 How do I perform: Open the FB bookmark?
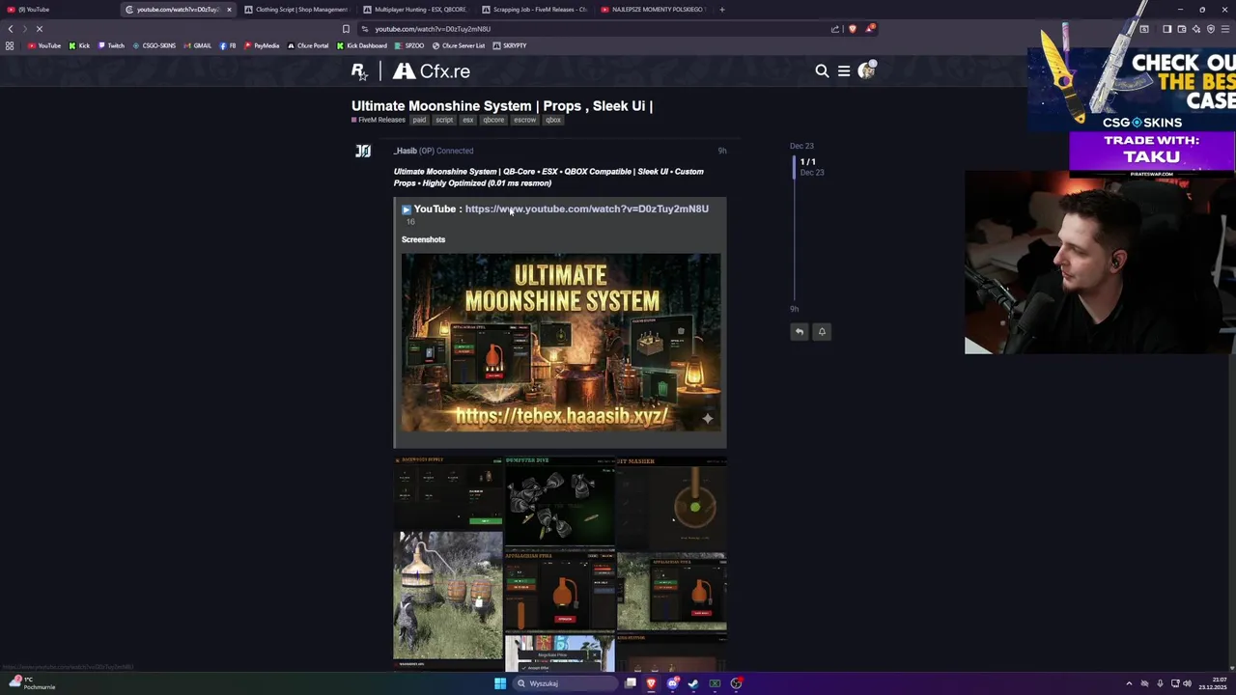click(228, 45)
